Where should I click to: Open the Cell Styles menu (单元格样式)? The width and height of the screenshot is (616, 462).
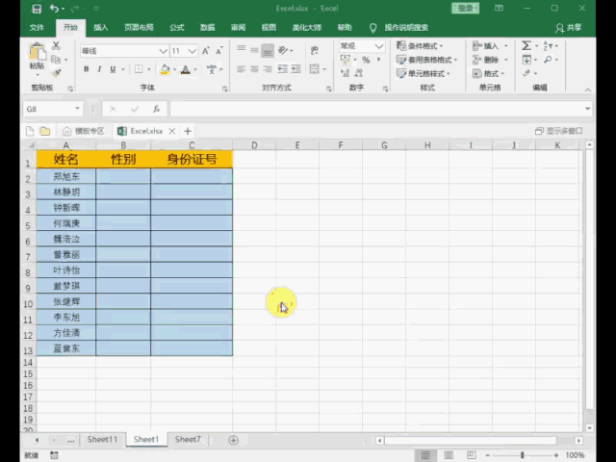pos(423,73)
